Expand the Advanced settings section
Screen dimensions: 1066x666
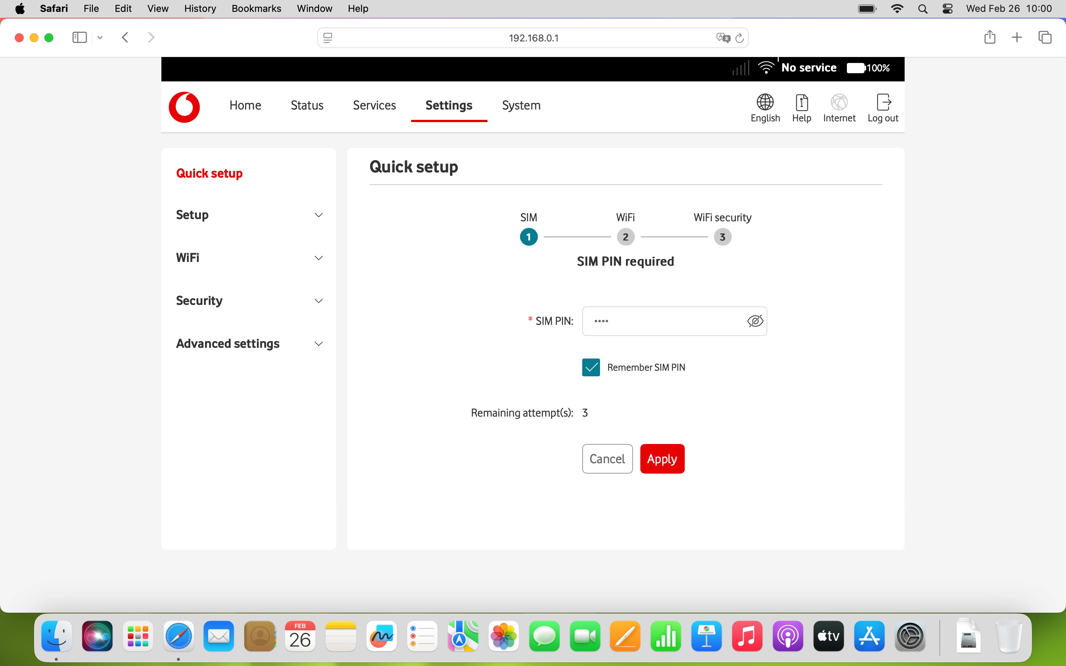point(249,344)
